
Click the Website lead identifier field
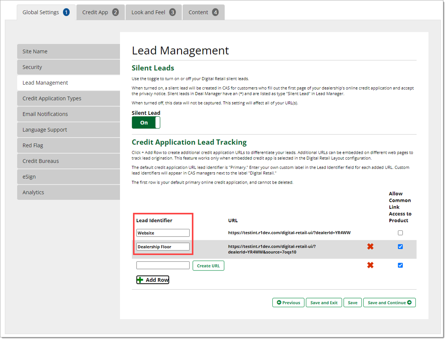[x=163, y=233]
